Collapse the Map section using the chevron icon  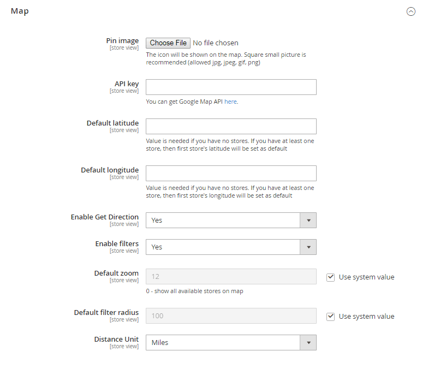(411, 11)
